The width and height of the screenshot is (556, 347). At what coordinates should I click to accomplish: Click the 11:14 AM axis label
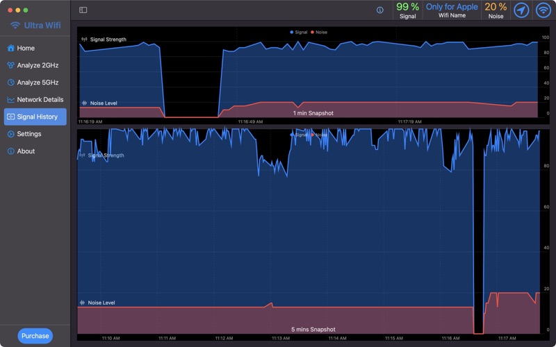337,339
